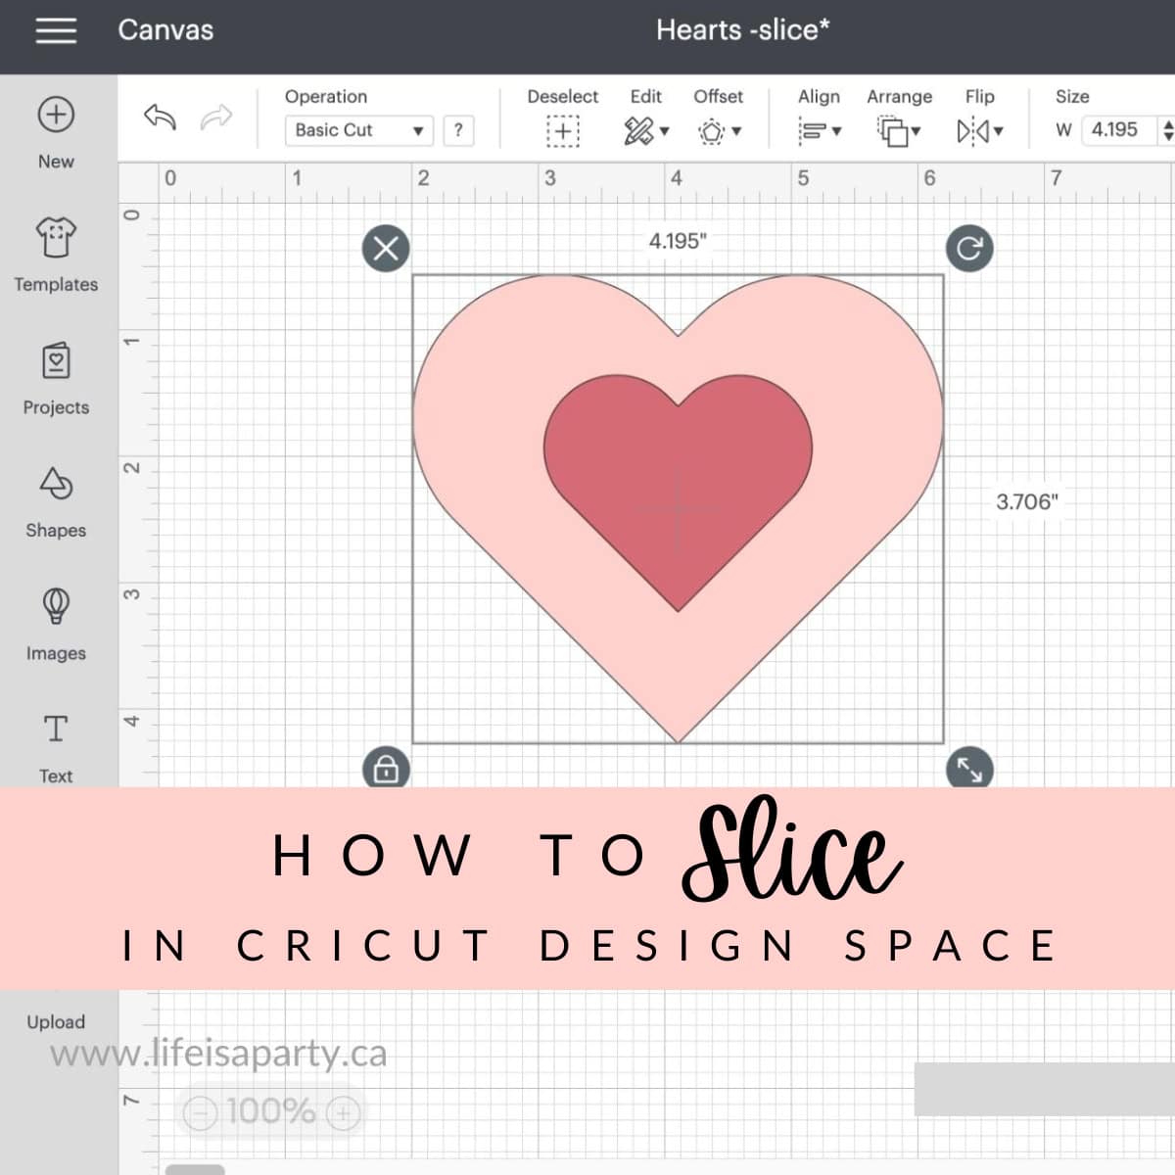Click the delete X handle on selection
This screenshot has height=1175, width=1175.
(x=386, y=248)
